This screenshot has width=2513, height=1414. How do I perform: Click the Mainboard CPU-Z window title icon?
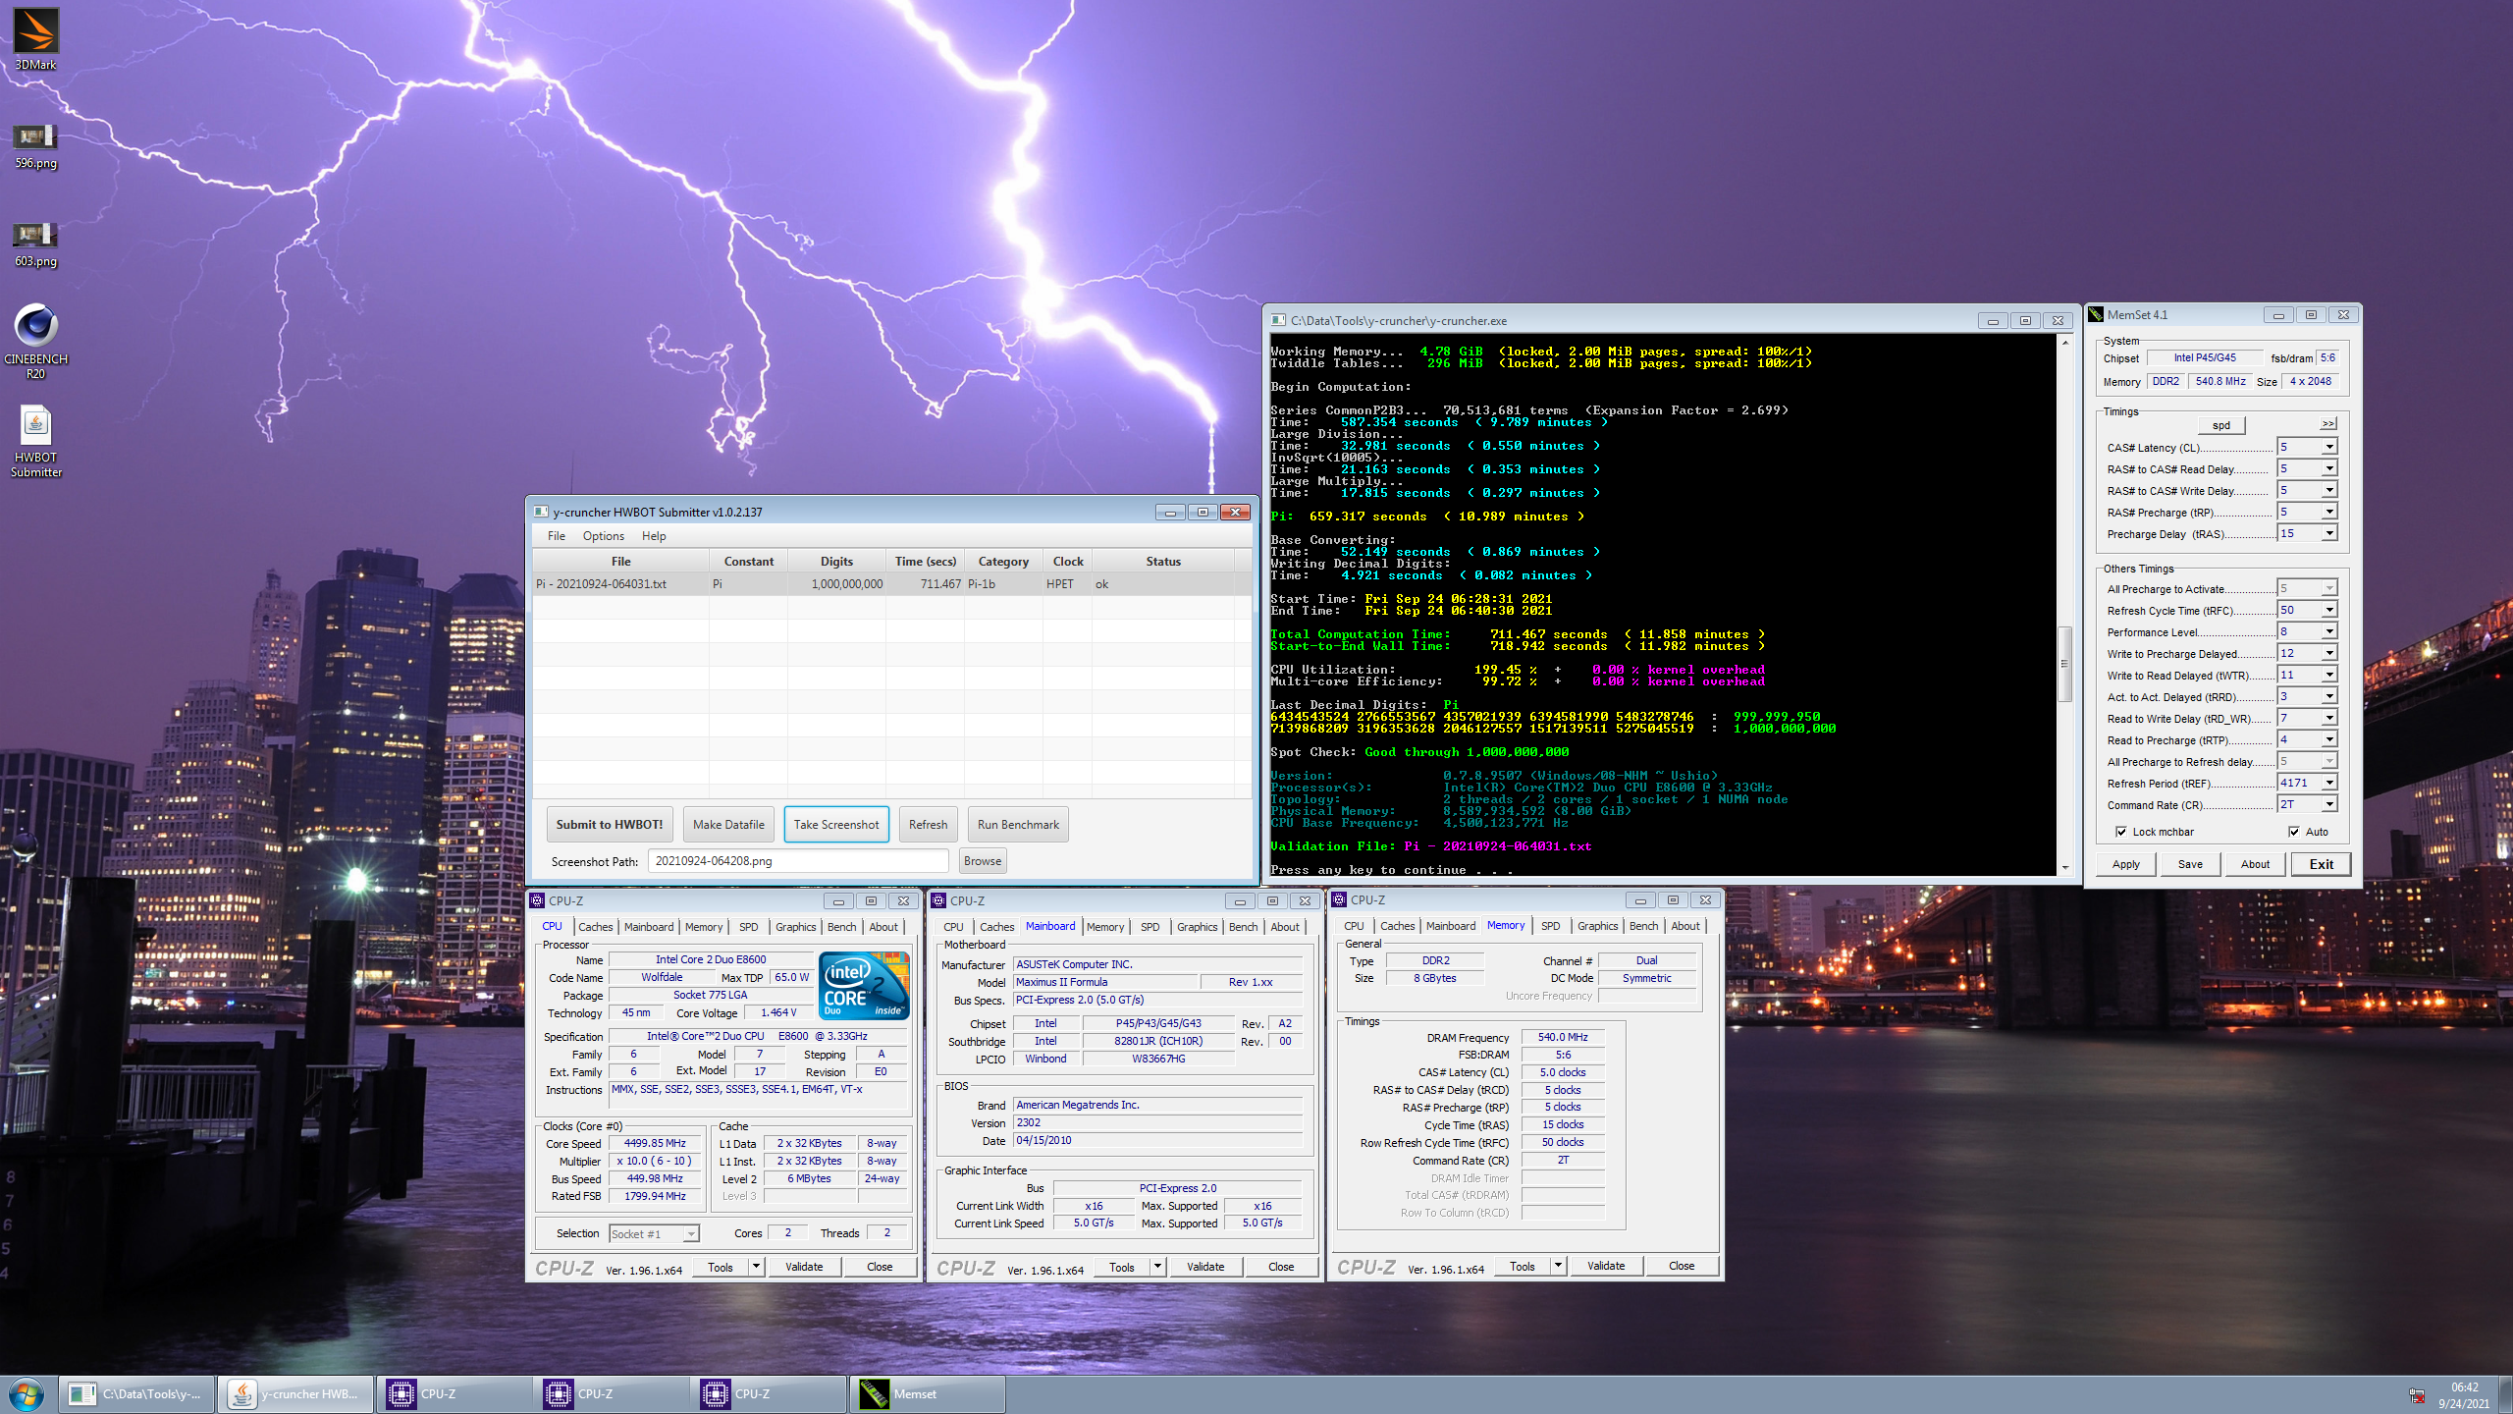tap(938, 900)
